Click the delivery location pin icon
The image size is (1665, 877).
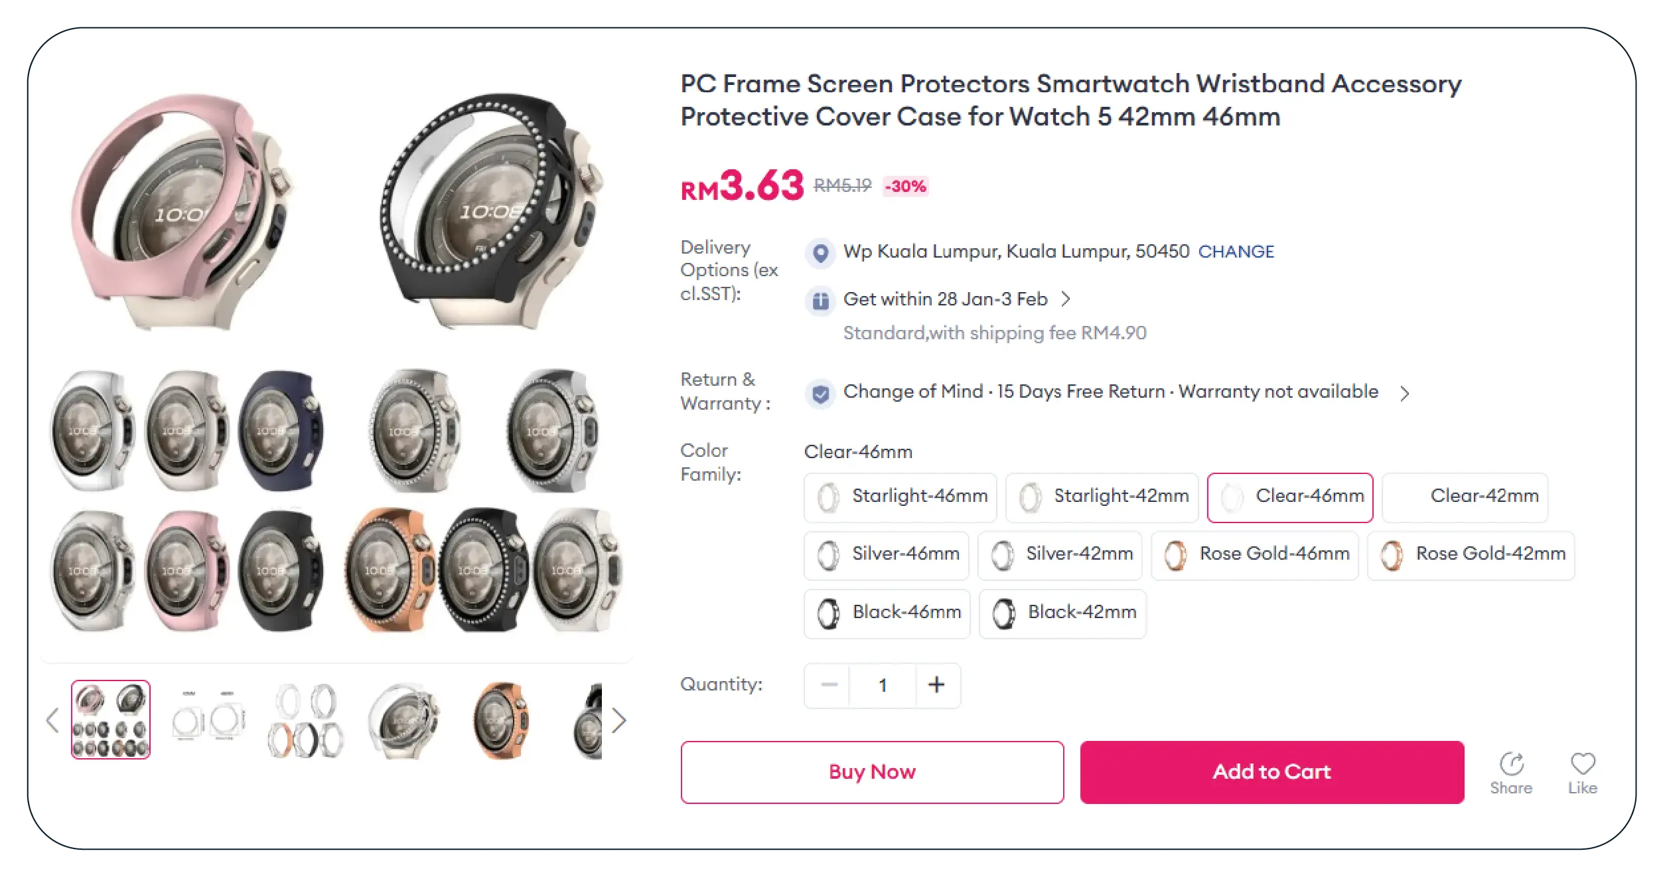821,253
